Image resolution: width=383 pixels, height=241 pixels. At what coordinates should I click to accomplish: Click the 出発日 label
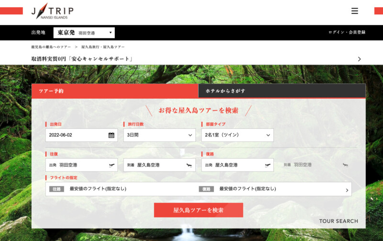56,124
